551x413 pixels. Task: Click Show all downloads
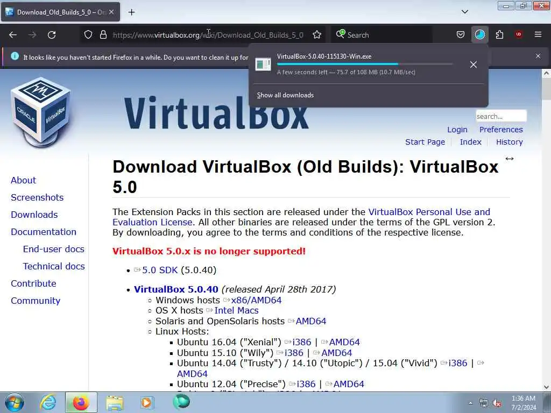(x=285, y=95)
